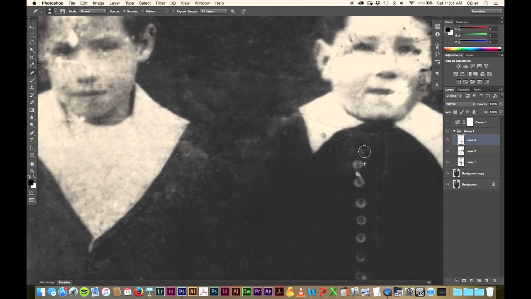Switch to the Styles tab
531x299 pixels.
click(x=469, y=55)
